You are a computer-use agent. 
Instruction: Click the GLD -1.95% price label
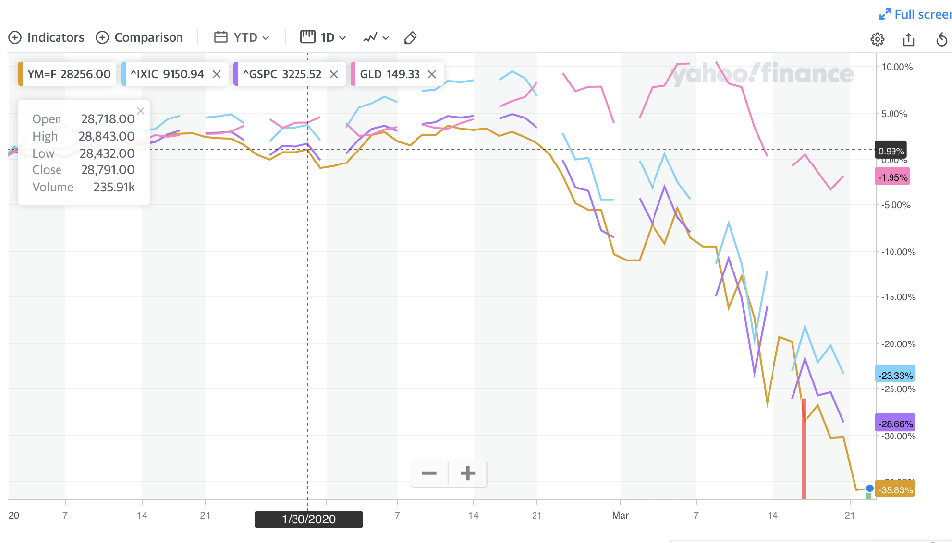point(892,177)
